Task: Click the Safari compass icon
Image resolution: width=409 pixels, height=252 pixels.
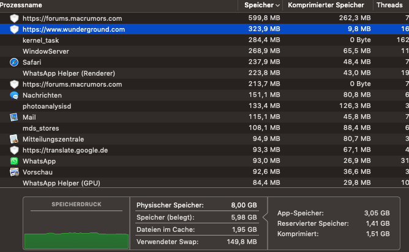Action: click(14, 62)
